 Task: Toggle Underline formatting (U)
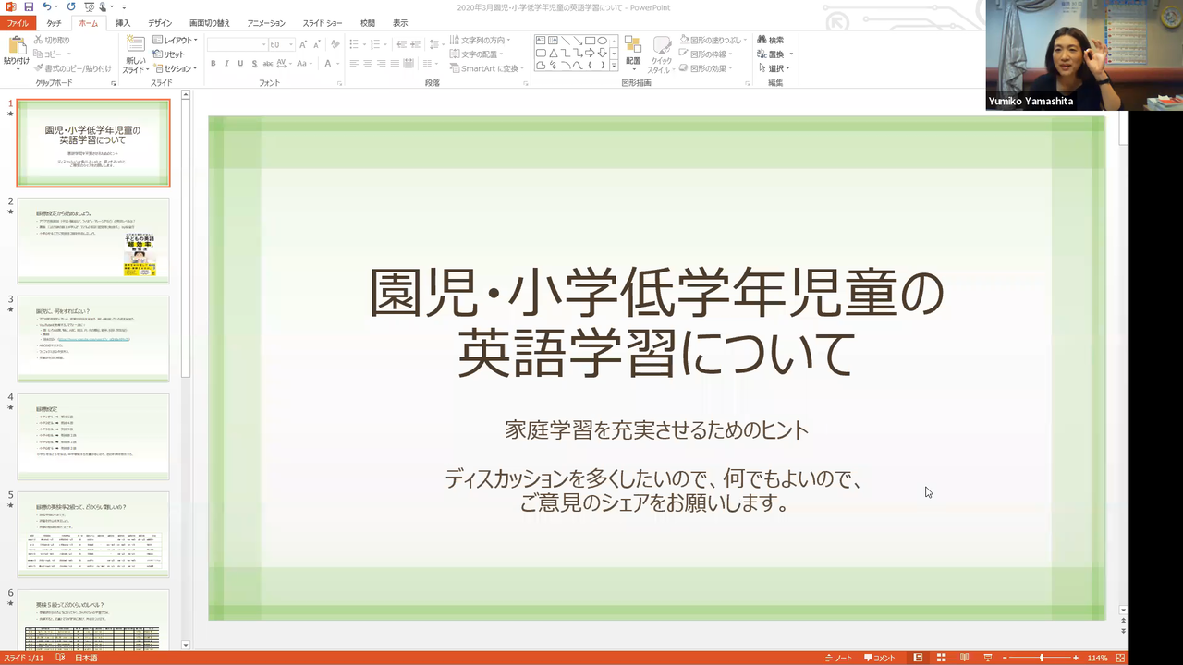pyautogui.click(x=240, y=64)
